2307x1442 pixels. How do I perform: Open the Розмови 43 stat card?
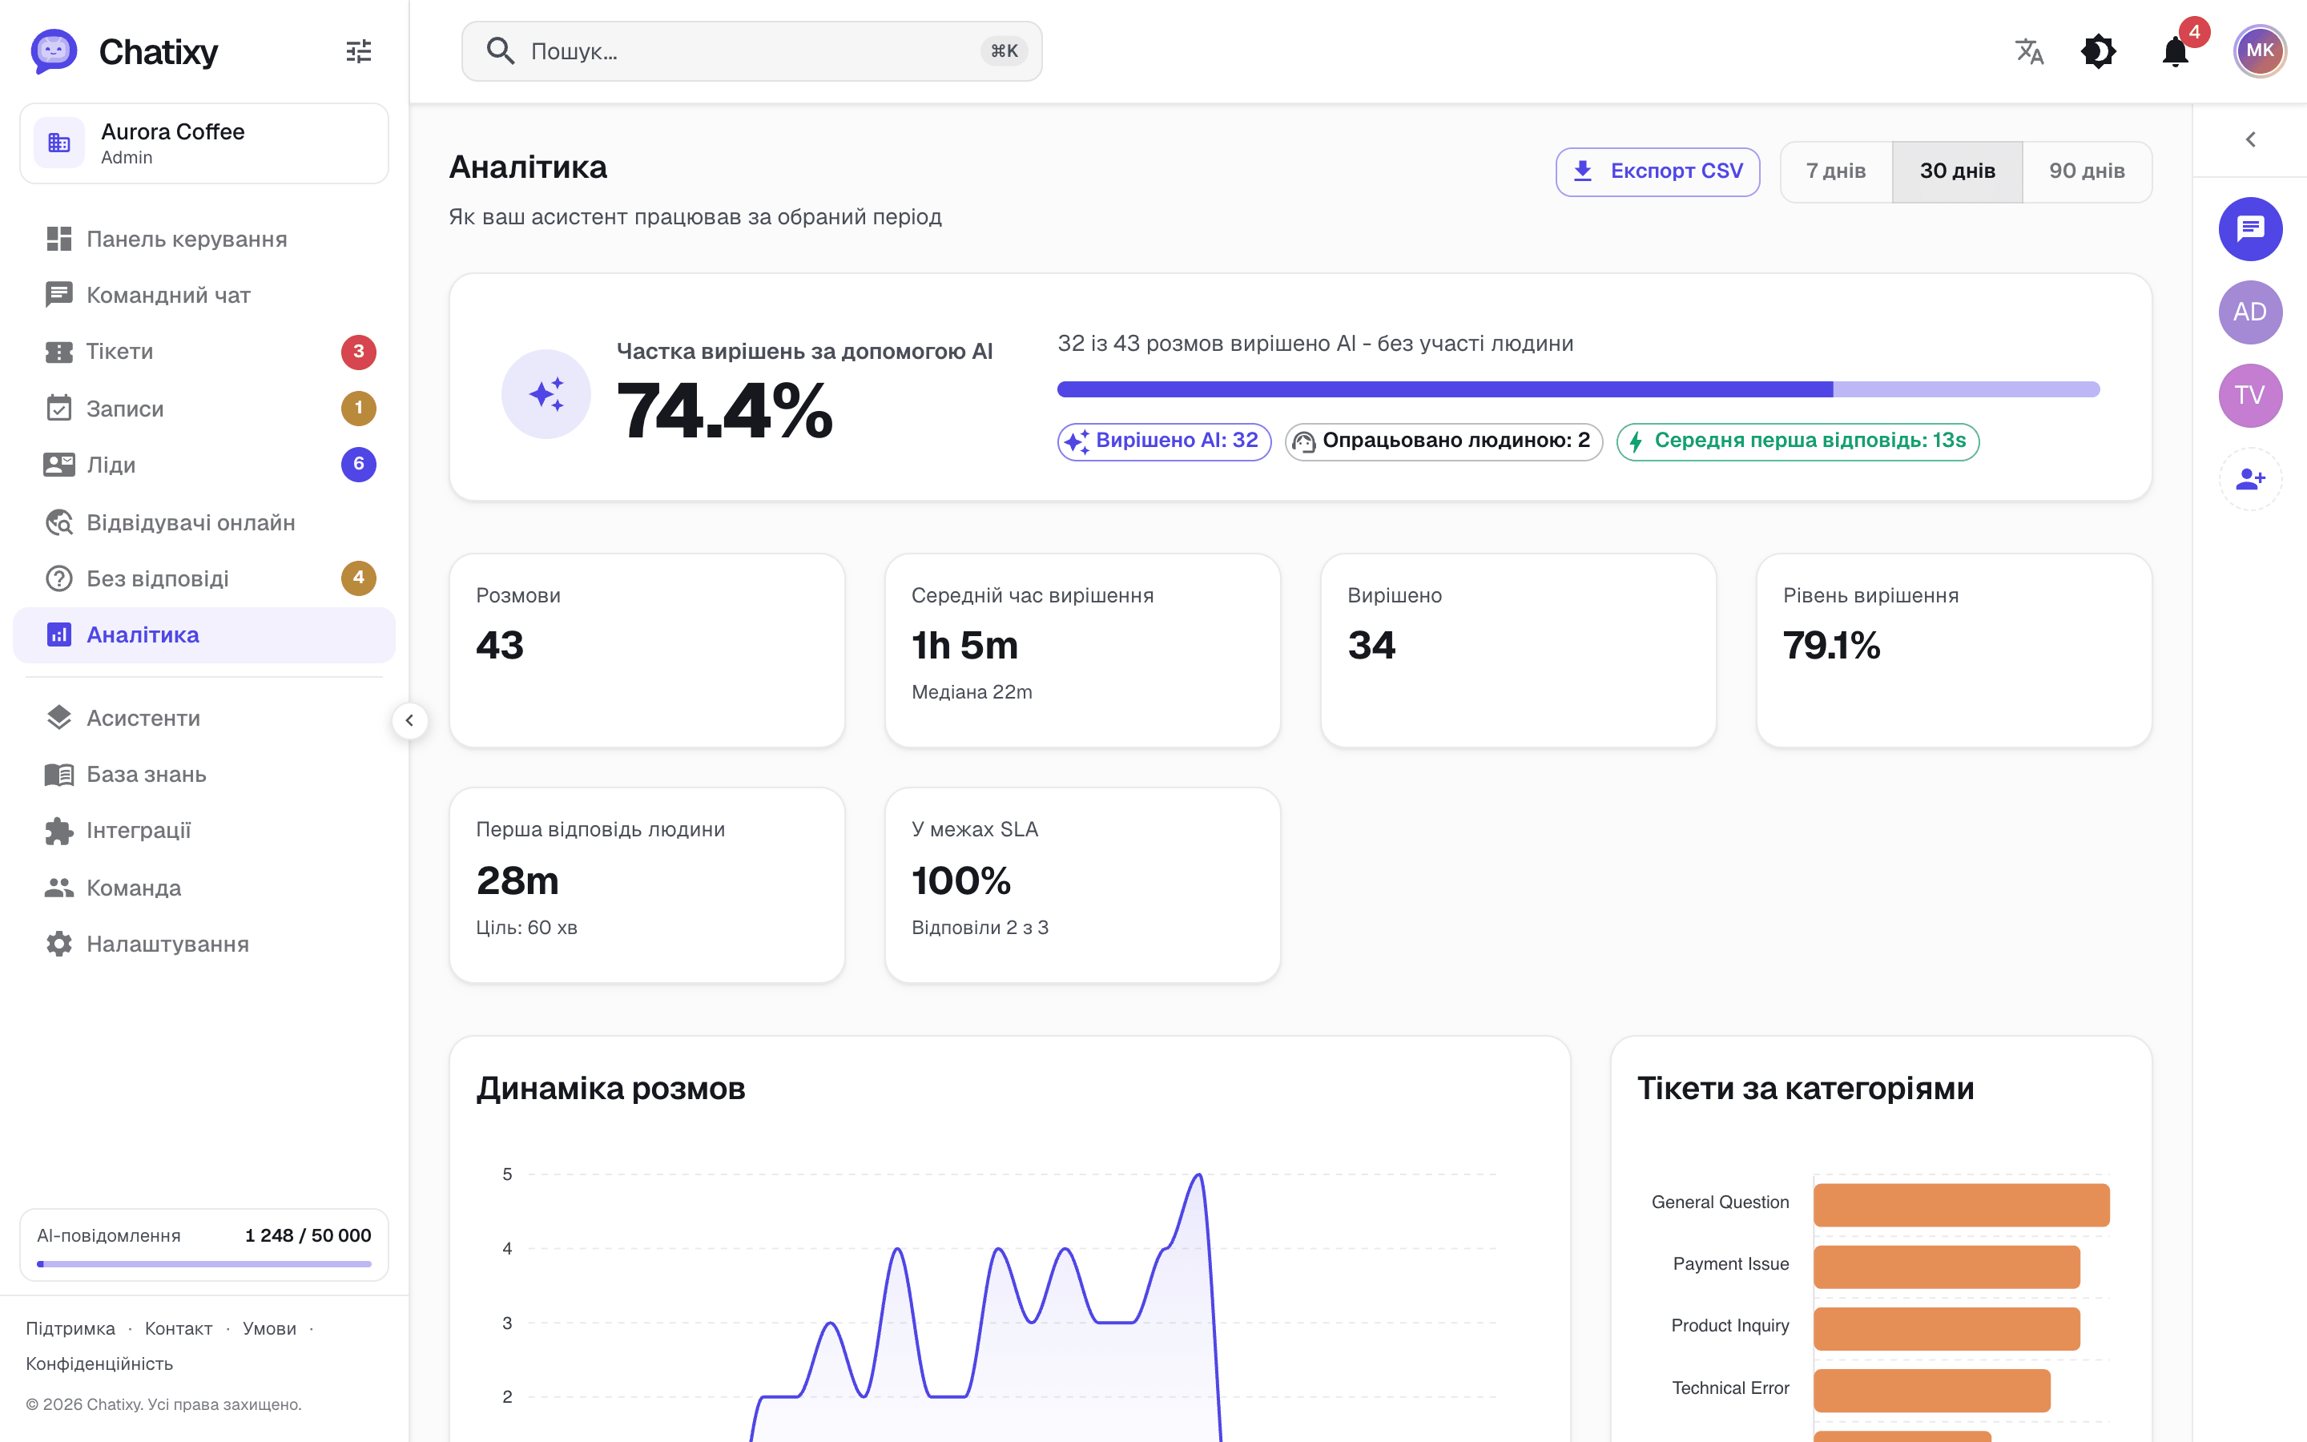(647, 651)
